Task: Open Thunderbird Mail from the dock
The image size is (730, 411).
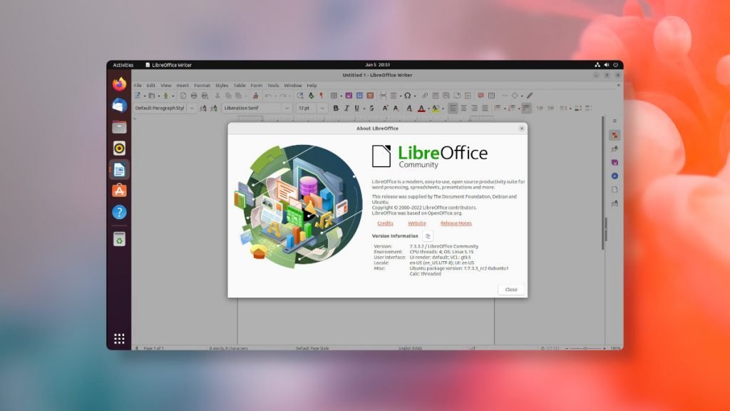Action: click(119, 106)
